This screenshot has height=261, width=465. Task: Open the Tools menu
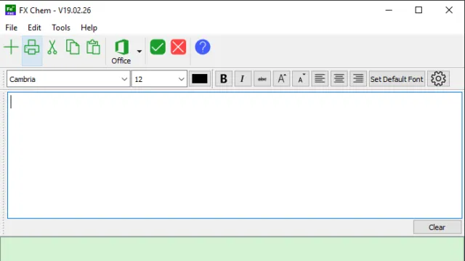tap(61, 28)
